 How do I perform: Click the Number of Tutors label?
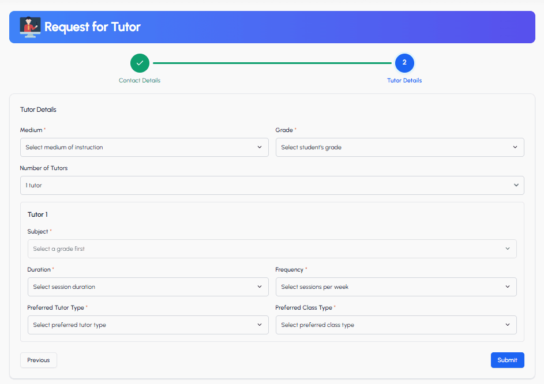point(44,168)
